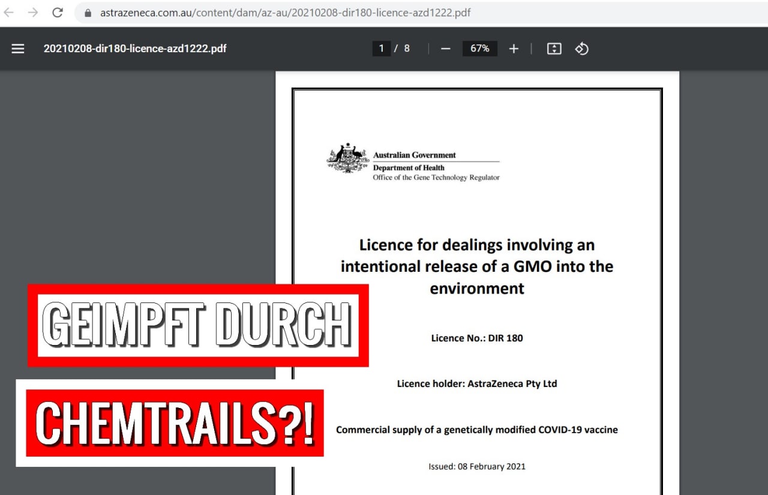The width and height of the screenshot is (768, 495).
Task: Click the browser back arrow
Action: coord(9,13)
